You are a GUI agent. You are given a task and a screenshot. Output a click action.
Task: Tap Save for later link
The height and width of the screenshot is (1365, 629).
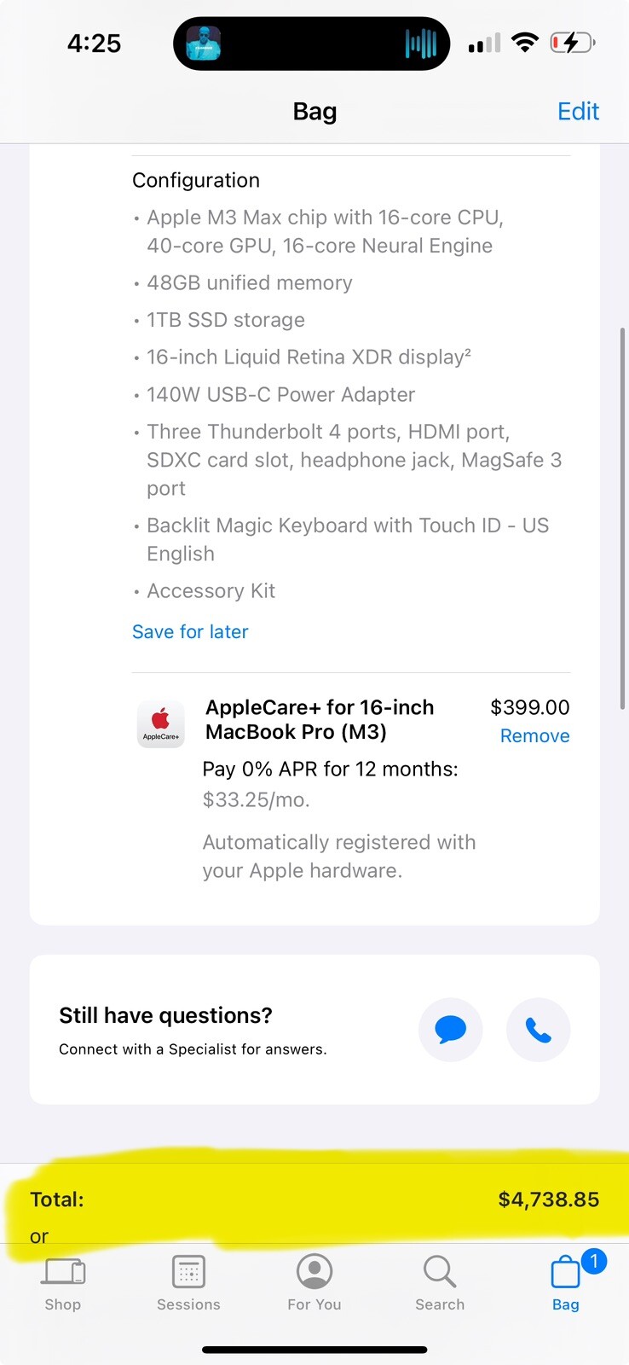(x=190, y=631)
